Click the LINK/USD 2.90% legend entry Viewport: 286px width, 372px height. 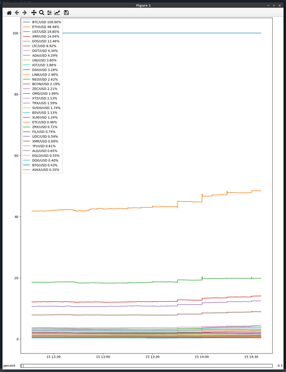tap(41, 74)
